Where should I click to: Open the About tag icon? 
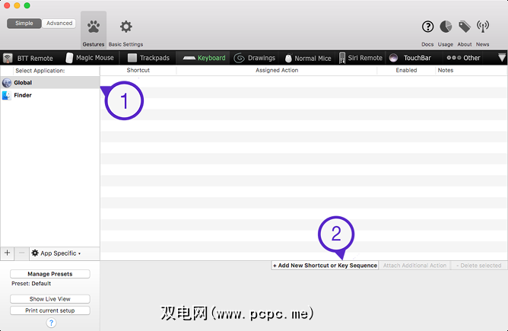464,27
